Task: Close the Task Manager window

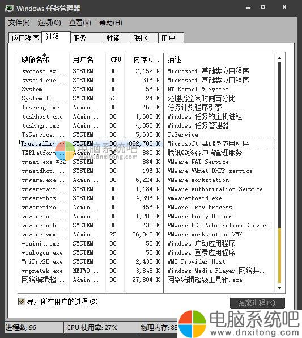Action: click(284, 7)
